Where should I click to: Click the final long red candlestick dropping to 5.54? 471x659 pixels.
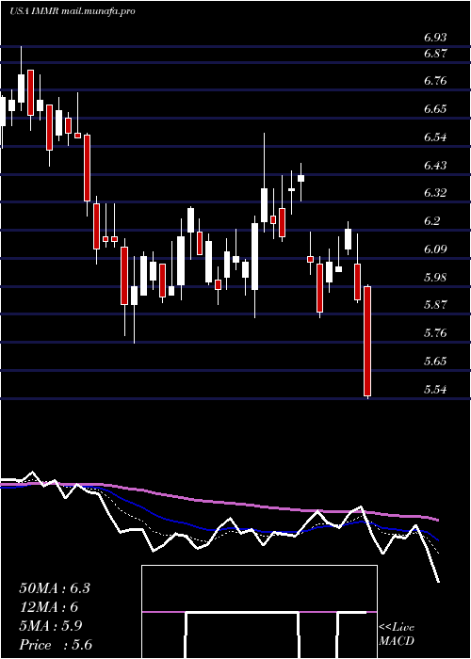pyautogui.click(x=367, y=341)
